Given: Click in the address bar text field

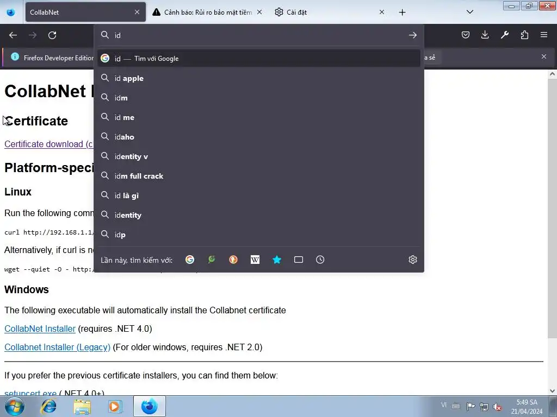Looking at the screenshot, I should pyautogui.click(x=259, y=35).
